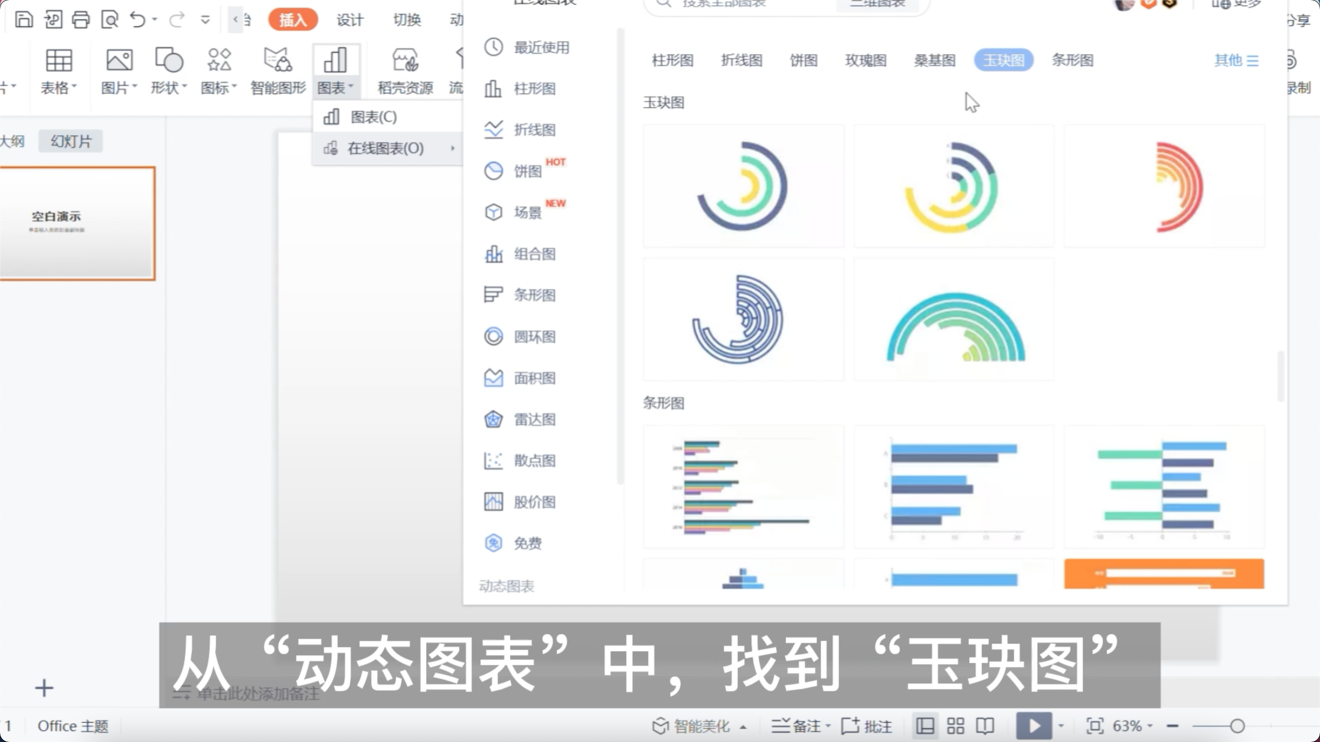Select 条形图 category in sidebar
The width and height of the screenshot is (1320, 742).
pos(520,295)
